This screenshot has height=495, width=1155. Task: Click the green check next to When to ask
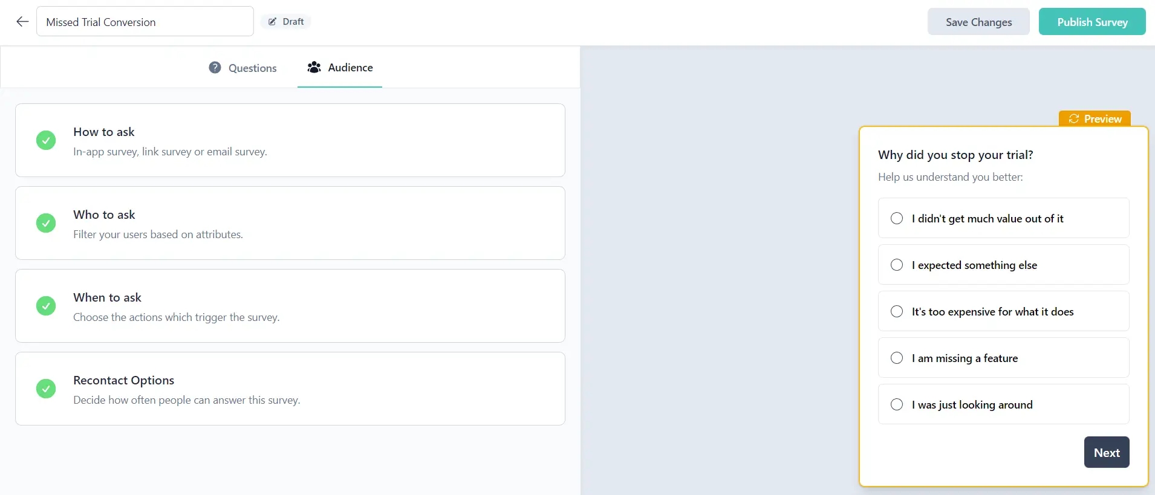46,306
